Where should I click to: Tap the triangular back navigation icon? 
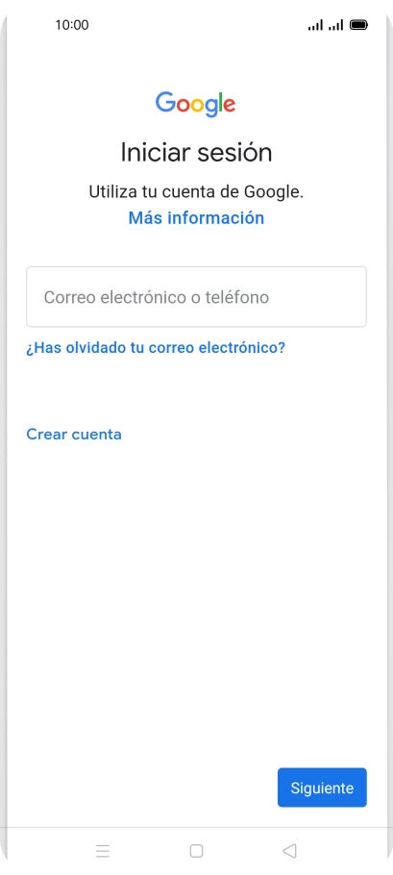pyautogui.click(x=289, y=850)
